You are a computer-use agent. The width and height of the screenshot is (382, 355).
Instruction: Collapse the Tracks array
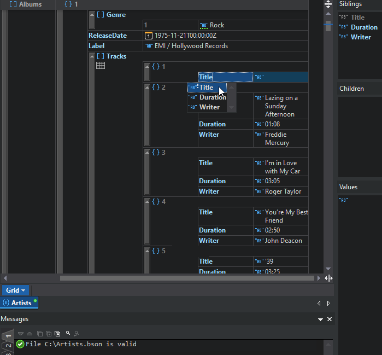click(x=92, y=56)
